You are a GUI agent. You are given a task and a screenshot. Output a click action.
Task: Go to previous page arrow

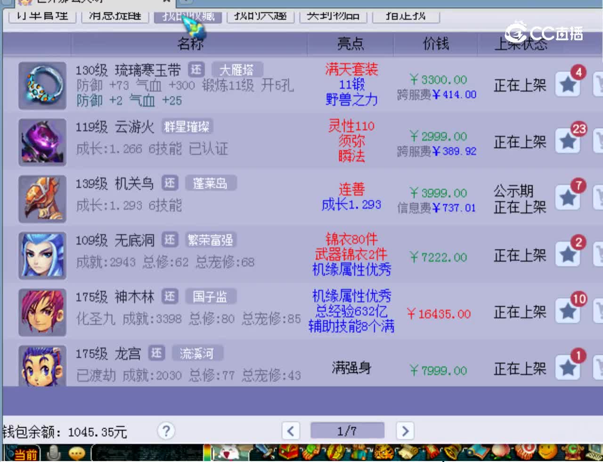[291, 431]
